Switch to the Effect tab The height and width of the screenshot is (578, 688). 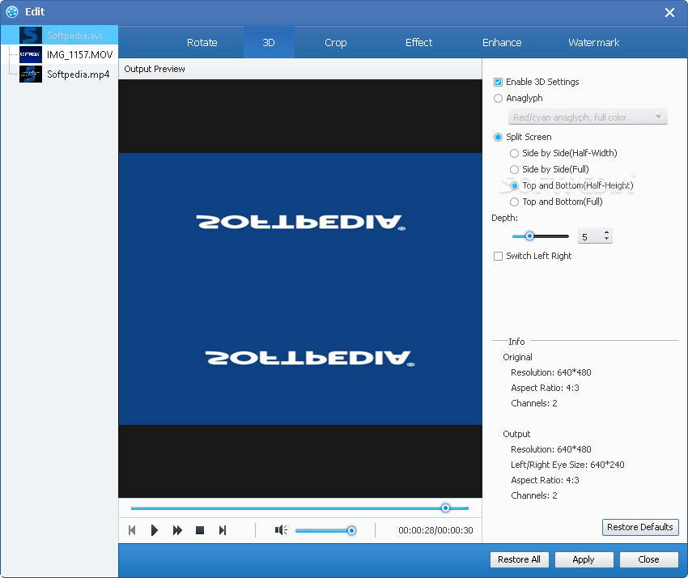tap(418, 43)
